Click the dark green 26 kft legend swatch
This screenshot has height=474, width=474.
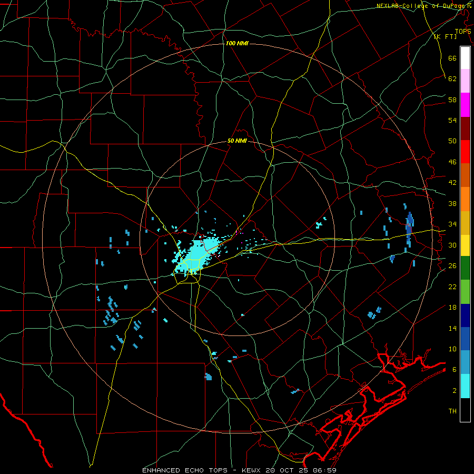click(465, 268)
